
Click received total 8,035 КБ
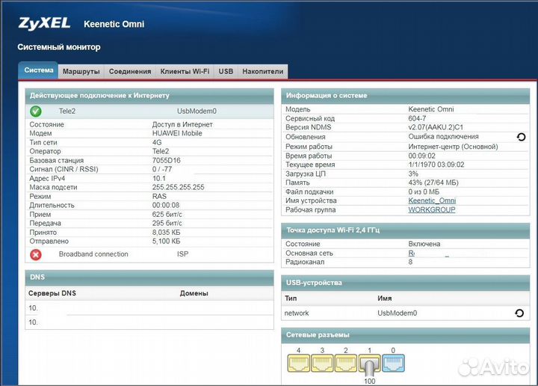[x=166, y=233]
